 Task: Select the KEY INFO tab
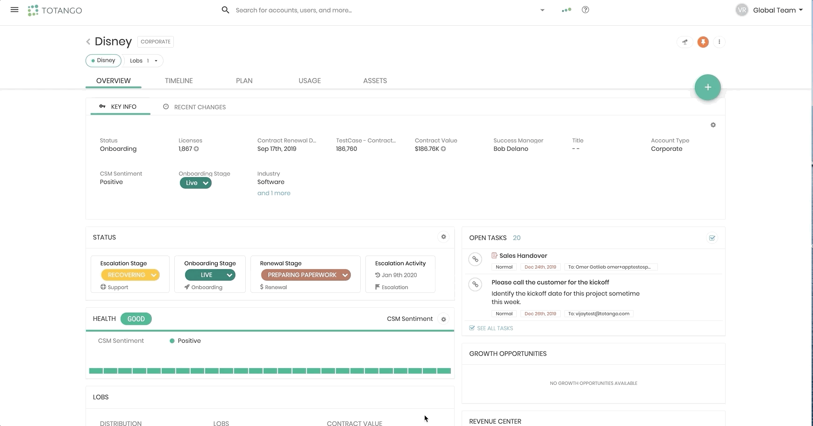[120, 107]
